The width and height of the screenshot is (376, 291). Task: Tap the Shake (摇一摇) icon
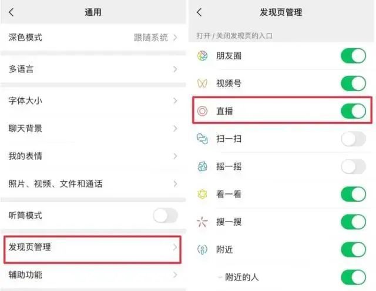pyautogui.click(x=202, y=166)
